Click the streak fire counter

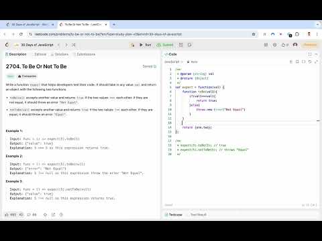[285, 45]
